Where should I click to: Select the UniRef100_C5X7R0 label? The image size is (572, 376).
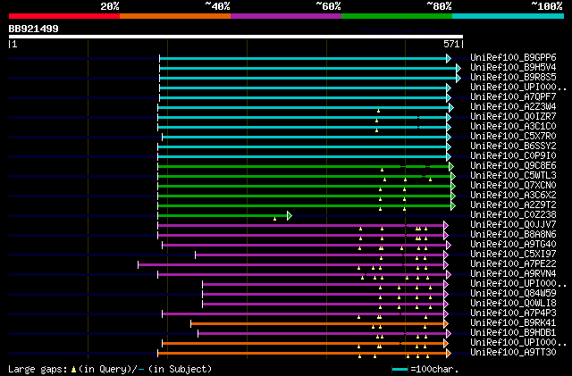513,137
